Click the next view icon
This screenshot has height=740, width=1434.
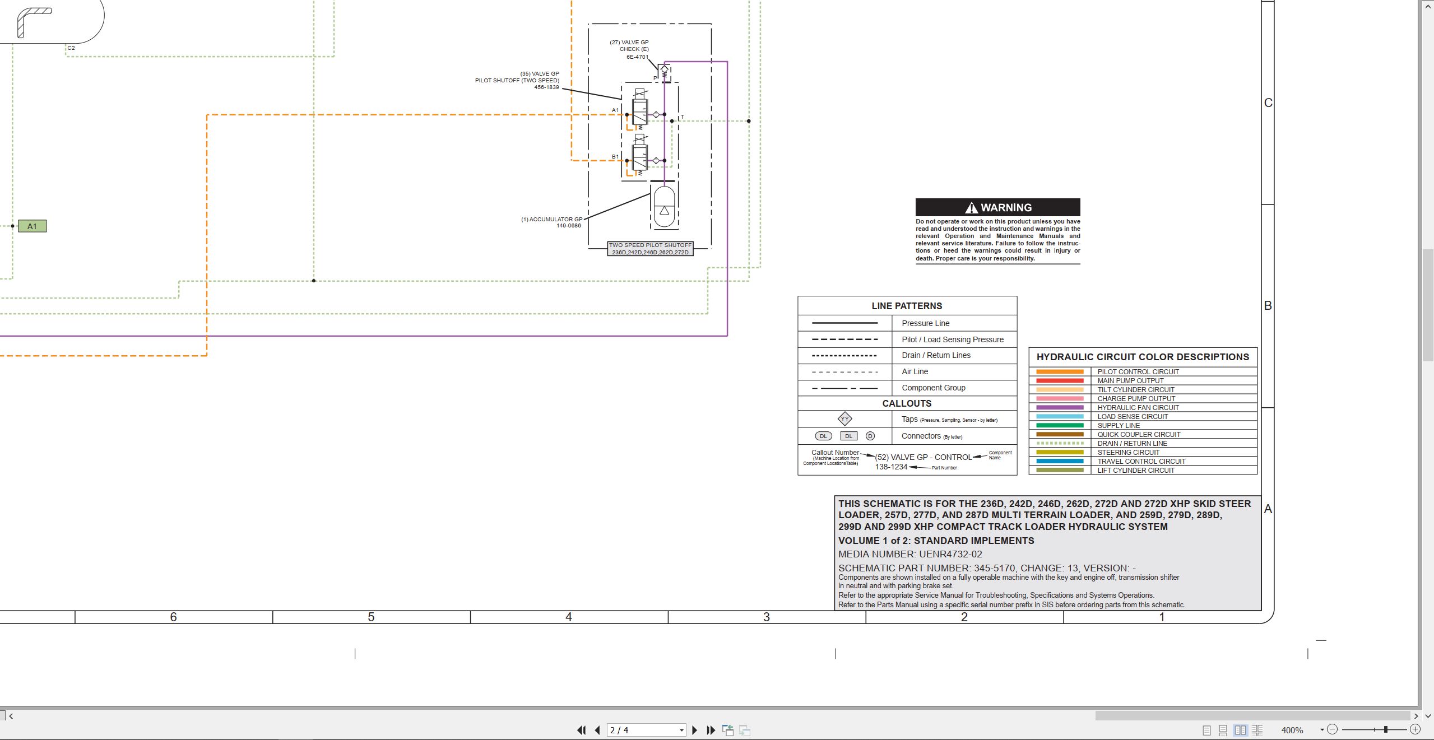click(745, 730)
